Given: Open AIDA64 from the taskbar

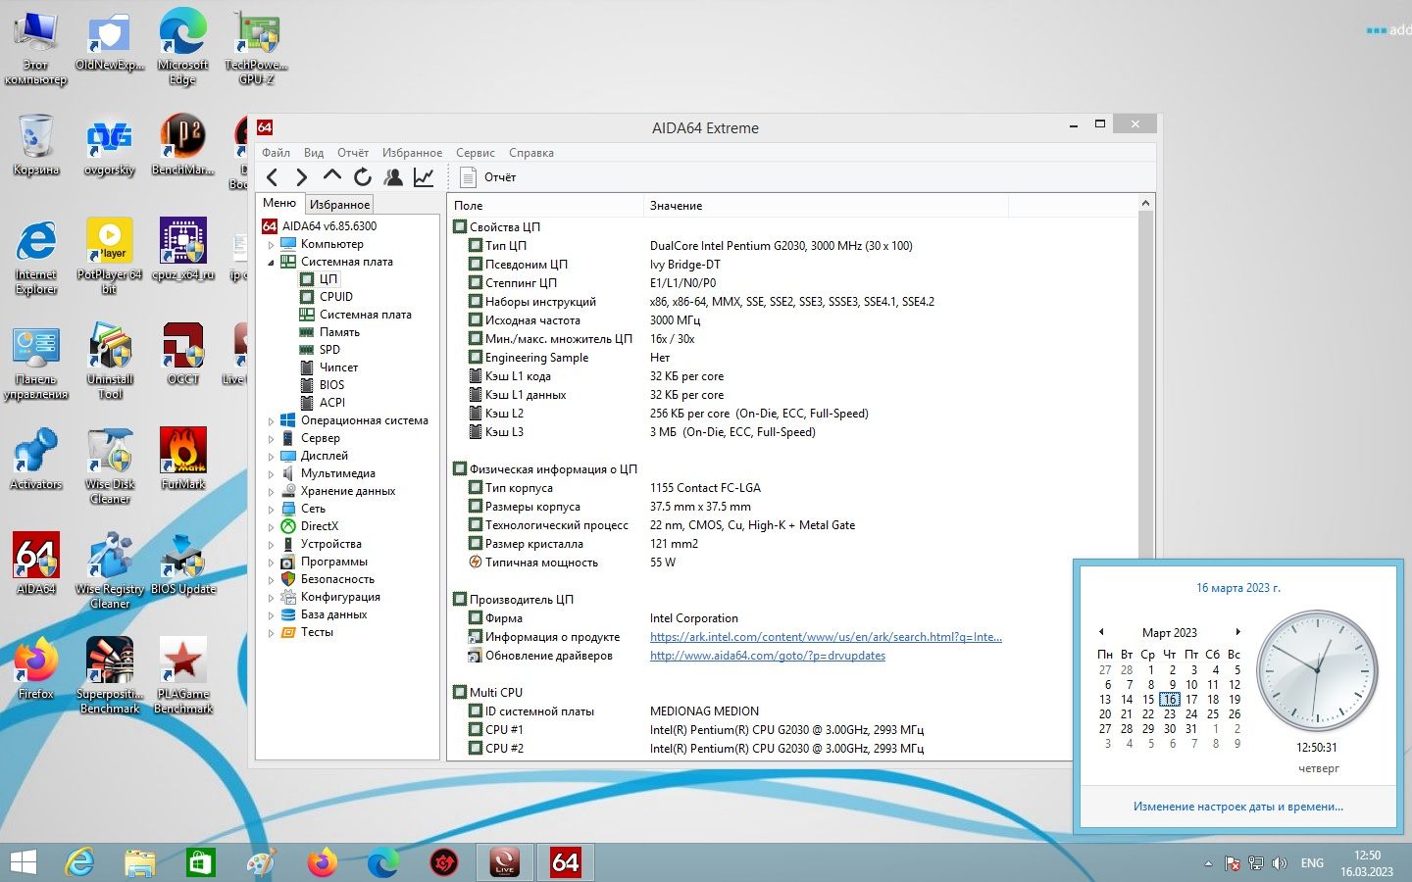Looking at the screenshot, I should [x=566, y=862].
